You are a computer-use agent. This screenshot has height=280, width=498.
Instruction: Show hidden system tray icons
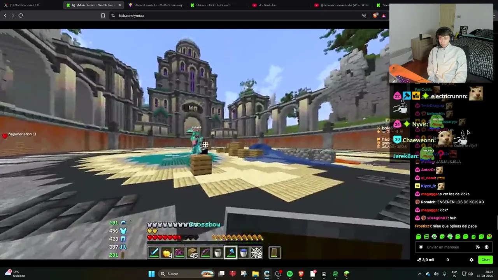click(419, 274)
